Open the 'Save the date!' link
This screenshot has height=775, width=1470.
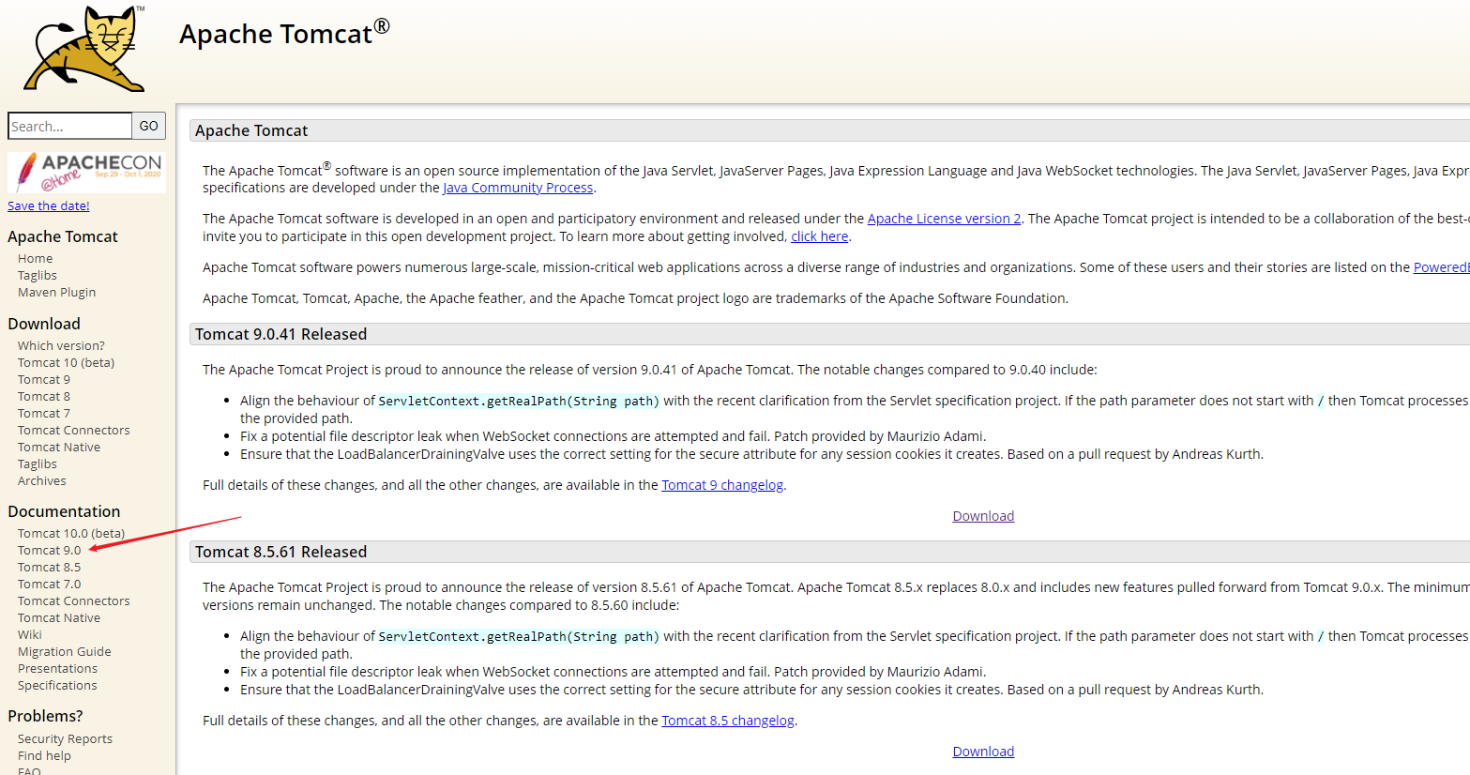coord(49,205)
